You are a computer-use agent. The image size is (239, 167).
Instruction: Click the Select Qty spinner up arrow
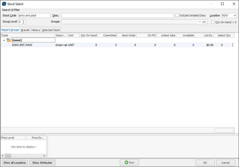pos(232,44)
